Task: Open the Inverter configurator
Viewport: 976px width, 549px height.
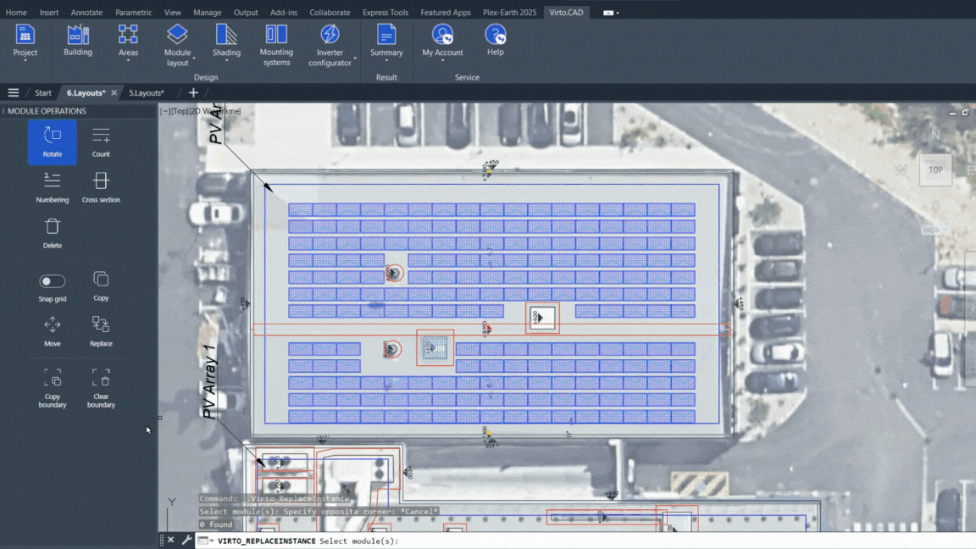Action: point(330,45)
